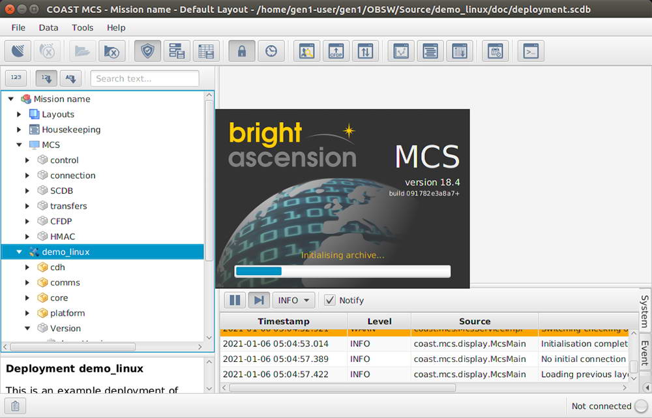Expand the SCDB node arrow
The height and width of the screenshot is (418, 652).
[x=27, y=191]
